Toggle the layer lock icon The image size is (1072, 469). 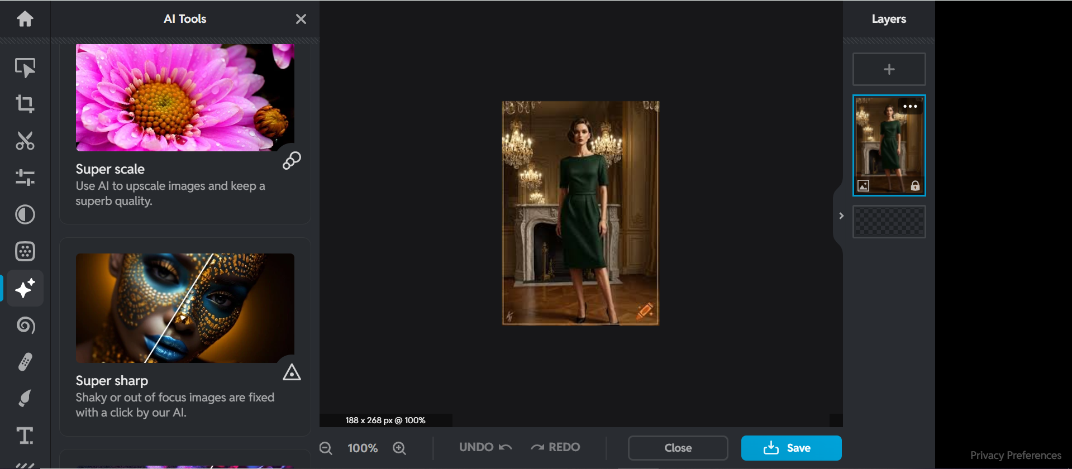click(915, 186)
